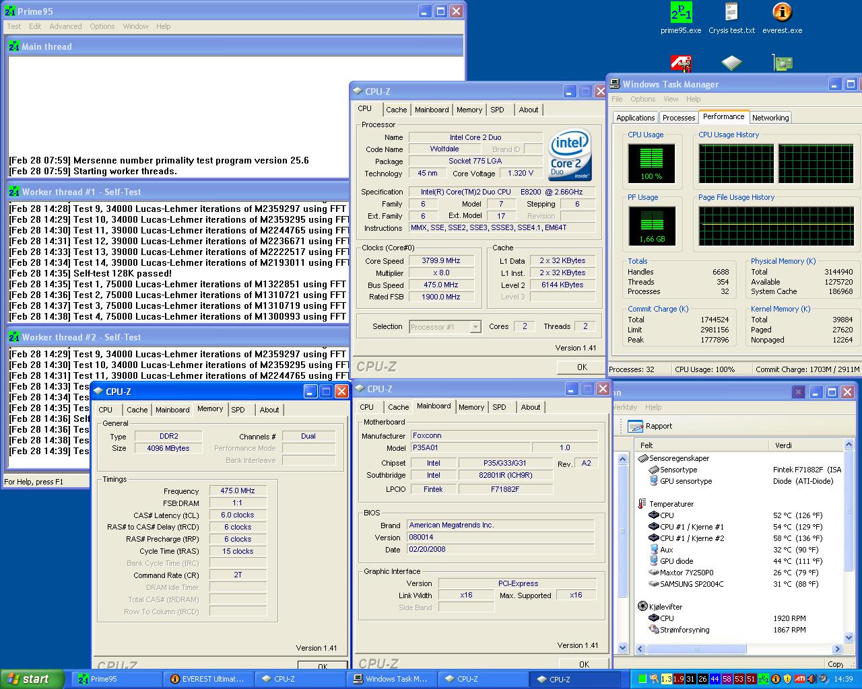The image size is (862, 689).
Task: Click the Worker thread #1 window icon
Action: 14,192
